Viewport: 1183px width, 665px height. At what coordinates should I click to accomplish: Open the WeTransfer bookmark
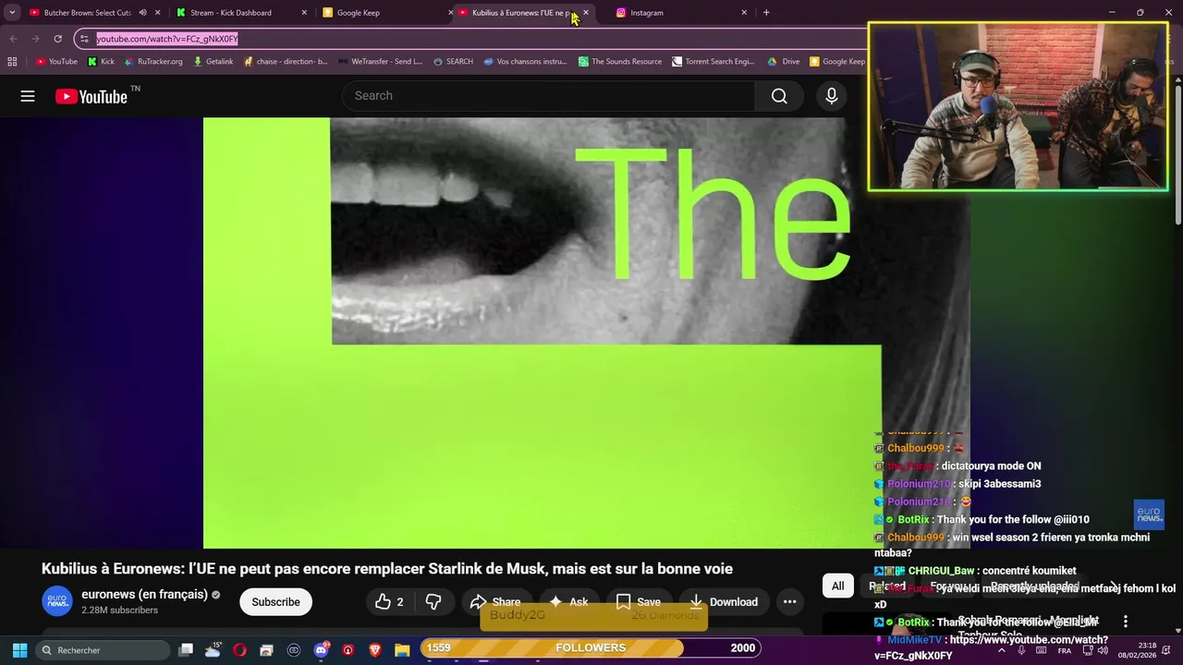[x=380, y=62]
